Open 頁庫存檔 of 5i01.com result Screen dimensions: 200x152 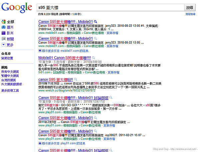click(x=113, y=72)
